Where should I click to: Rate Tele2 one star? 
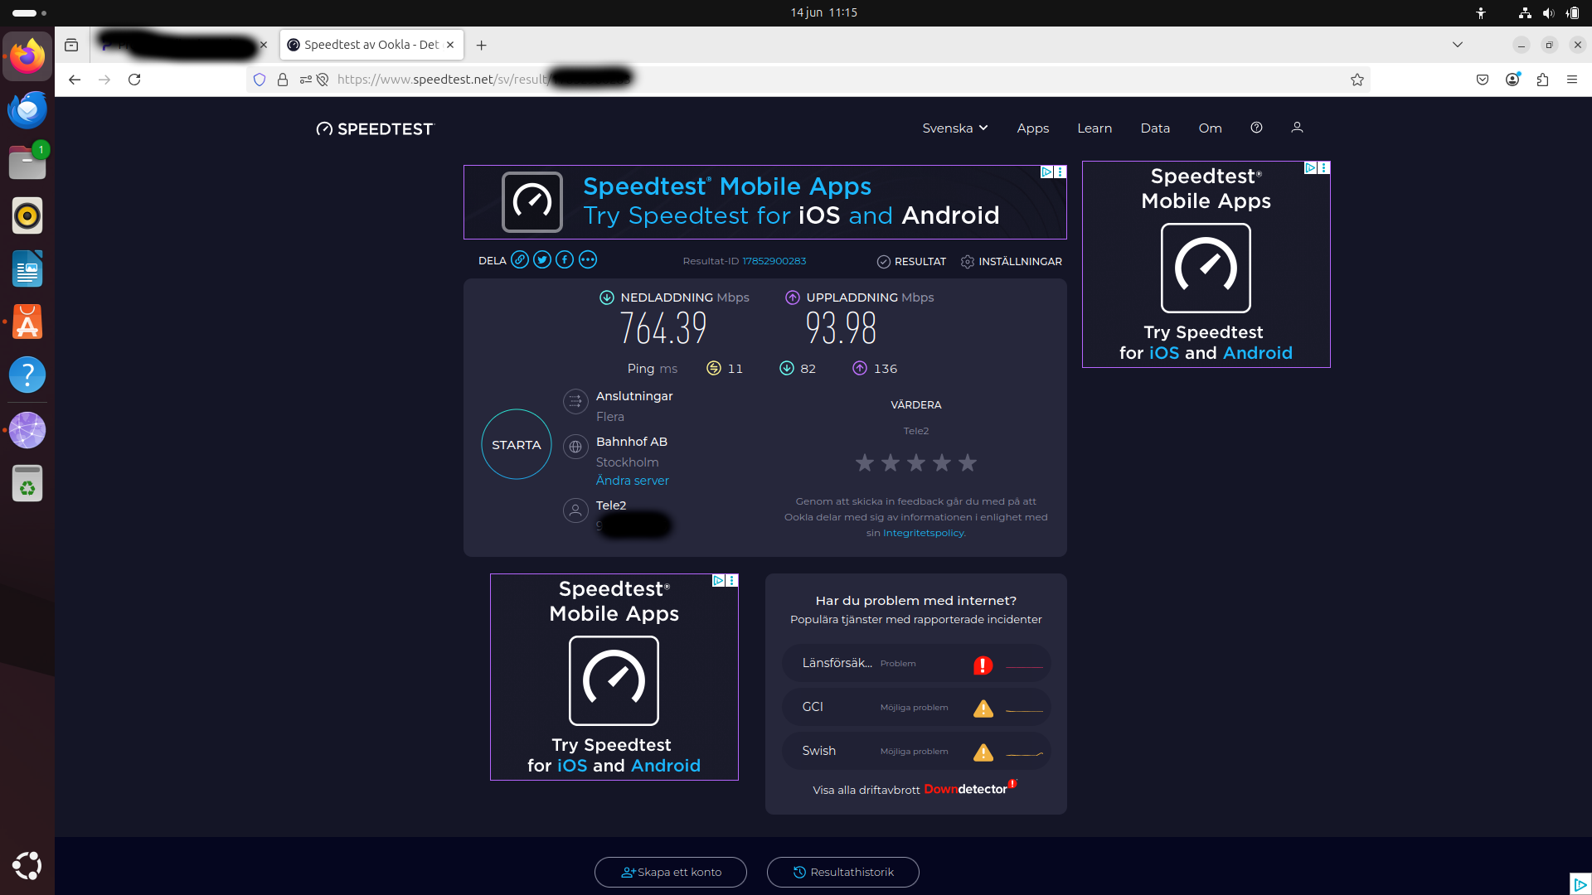(865, 462)
